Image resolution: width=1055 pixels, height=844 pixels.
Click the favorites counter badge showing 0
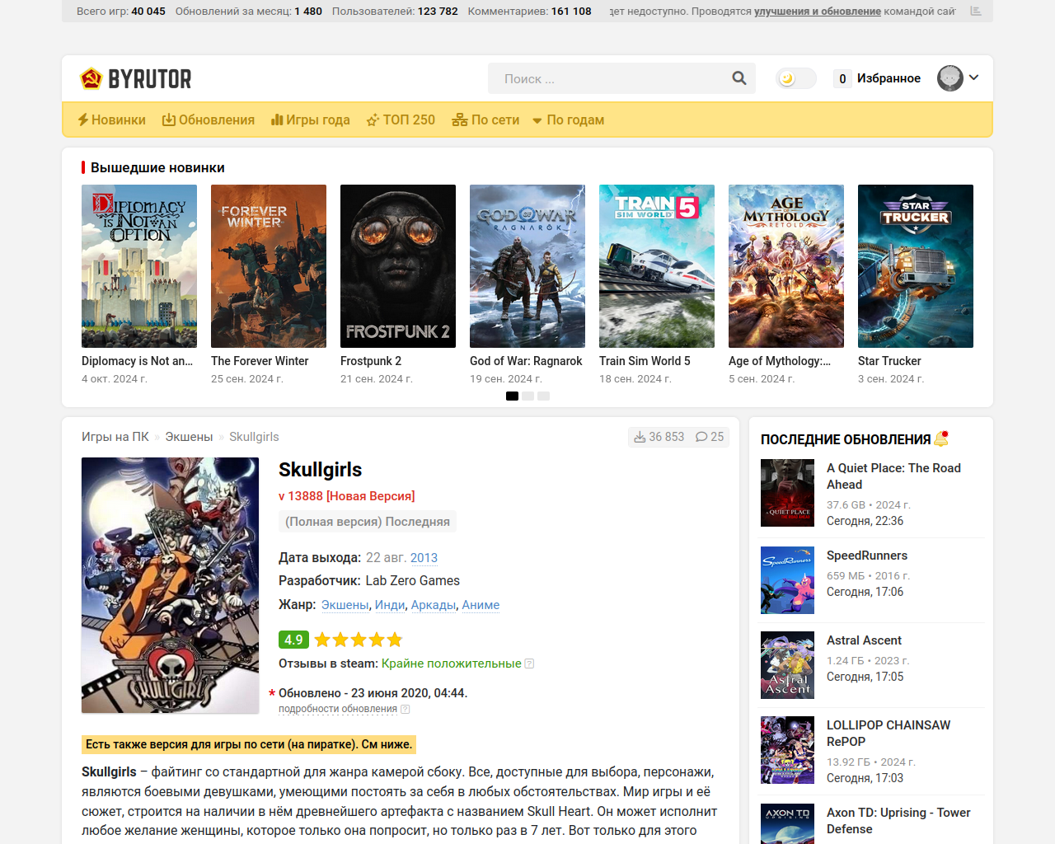click(842, 78)
